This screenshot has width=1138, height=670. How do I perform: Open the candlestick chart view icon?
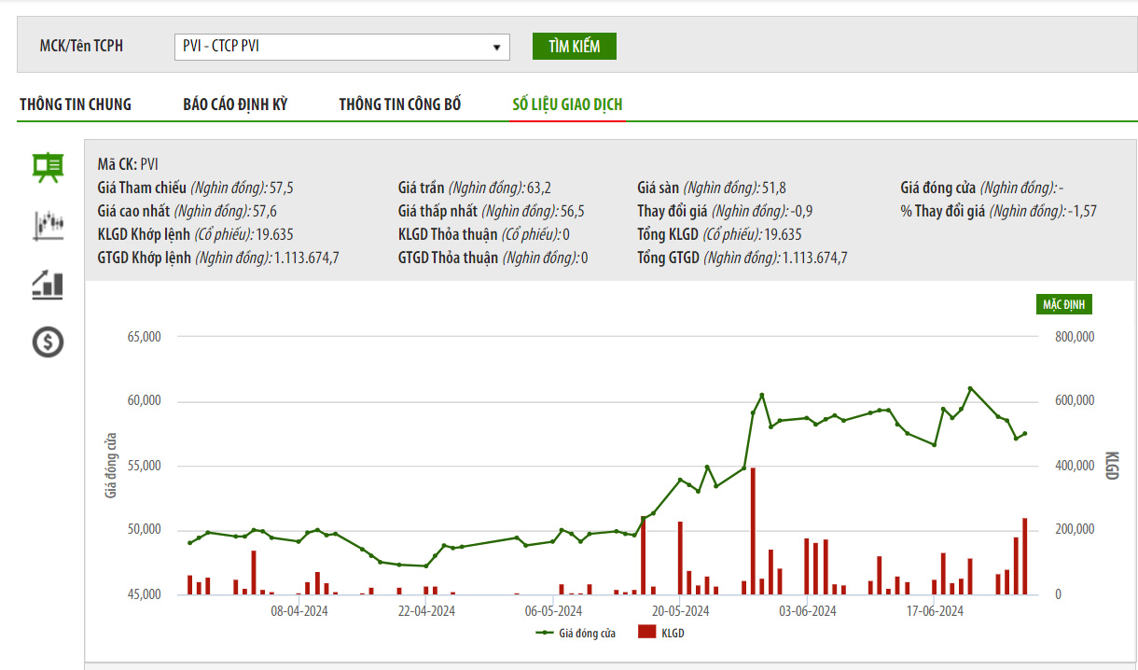(x=48, y=225)
